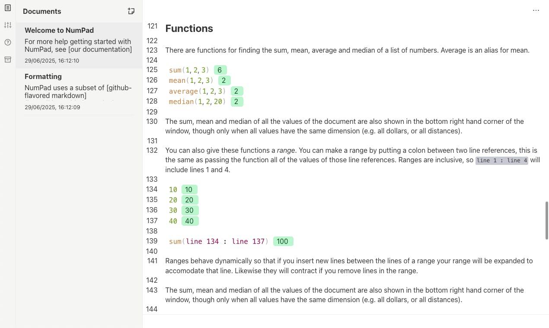549x328 pixels.
Task: Select the Formatting document
Action: (79, 91)
